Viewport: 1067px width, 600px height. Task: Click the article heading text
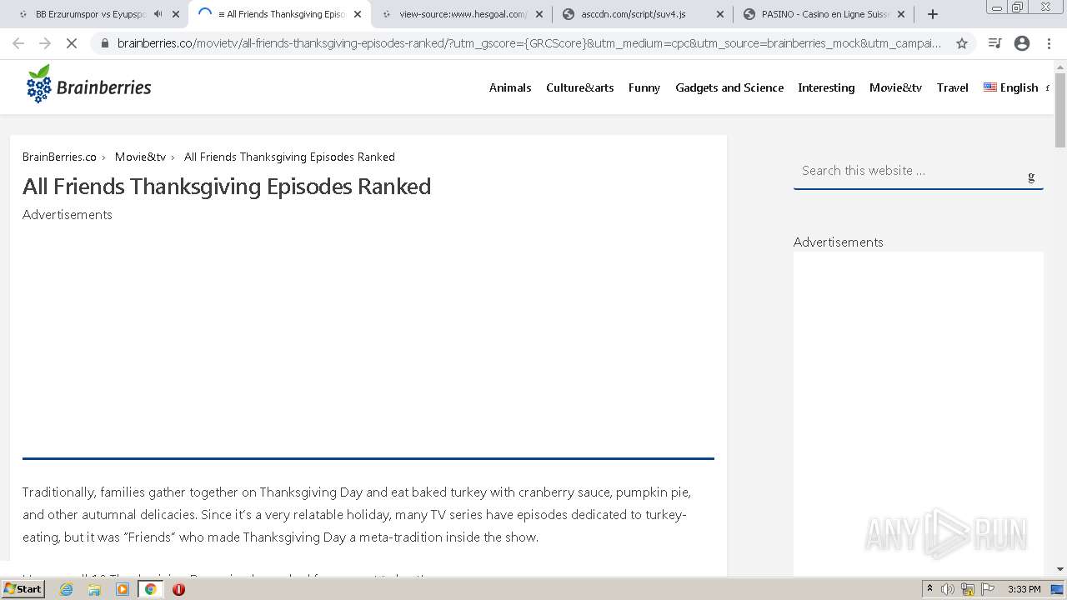click(x=227, y=186)
